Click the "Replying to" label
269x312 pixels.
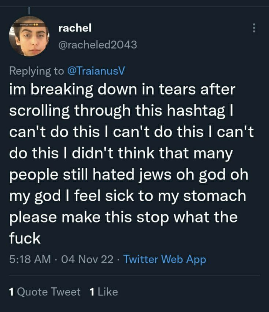pyautogui.click(x=37, y=70)
